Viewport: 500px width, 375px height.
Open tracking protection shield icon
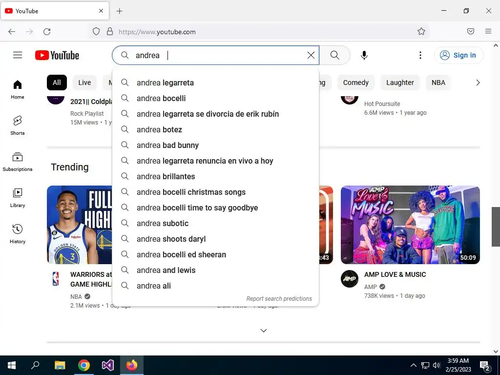coord(96,31)
